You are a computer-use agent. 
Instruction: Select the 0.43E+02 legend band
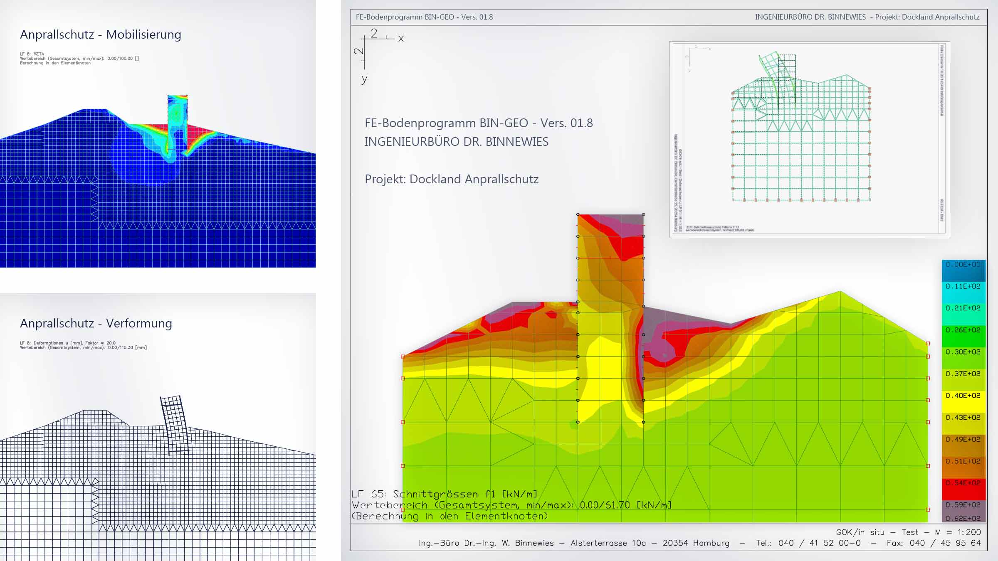click(x=963, y=423)
